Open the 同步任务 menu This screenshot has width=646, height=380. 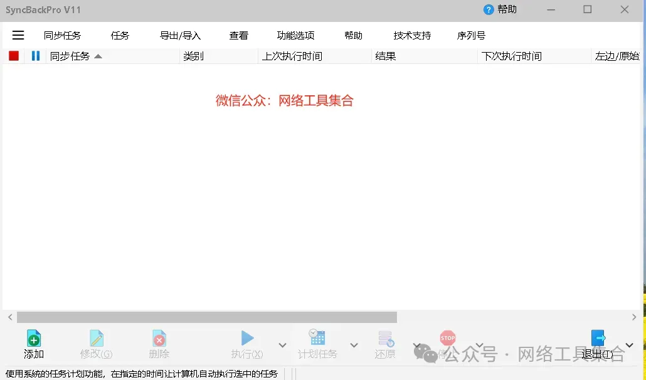(62, 35)
